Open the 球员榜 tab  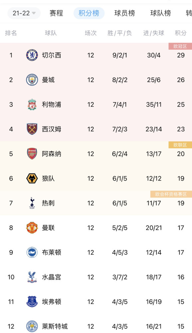124,13
